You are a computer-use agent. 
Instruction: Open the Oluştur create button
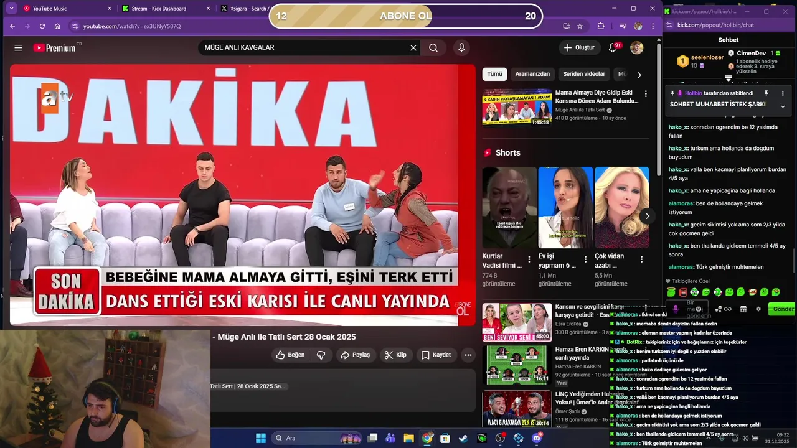tap(579, 48)
